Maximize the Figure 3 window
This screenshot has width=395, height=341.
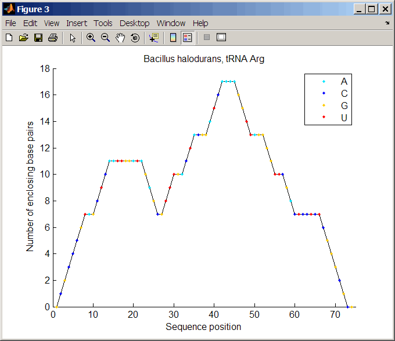[371, 9]
